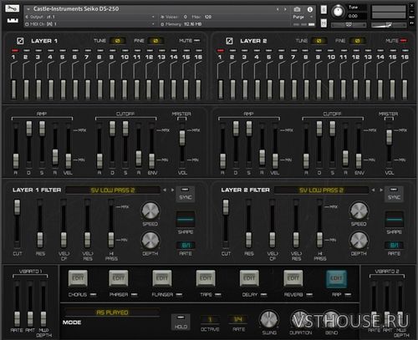Select next Layer 2 filter type arrow
The width and height of the screenshot is (418, 340).
[x=381, y=190]
